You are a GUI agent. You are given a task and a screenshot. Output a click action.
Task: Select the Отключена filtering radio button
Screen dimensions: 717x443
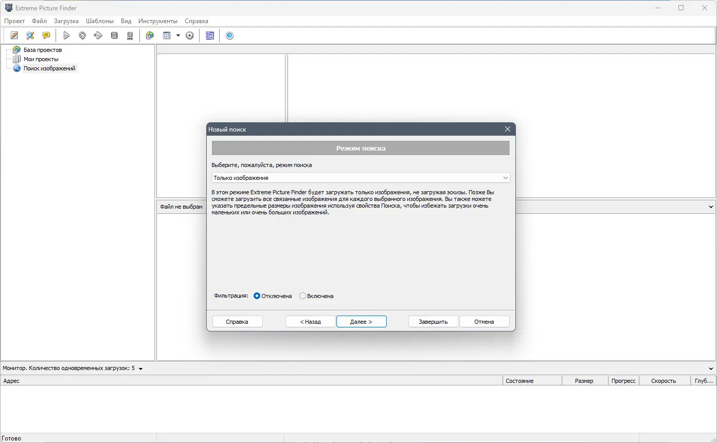point(257,296)
